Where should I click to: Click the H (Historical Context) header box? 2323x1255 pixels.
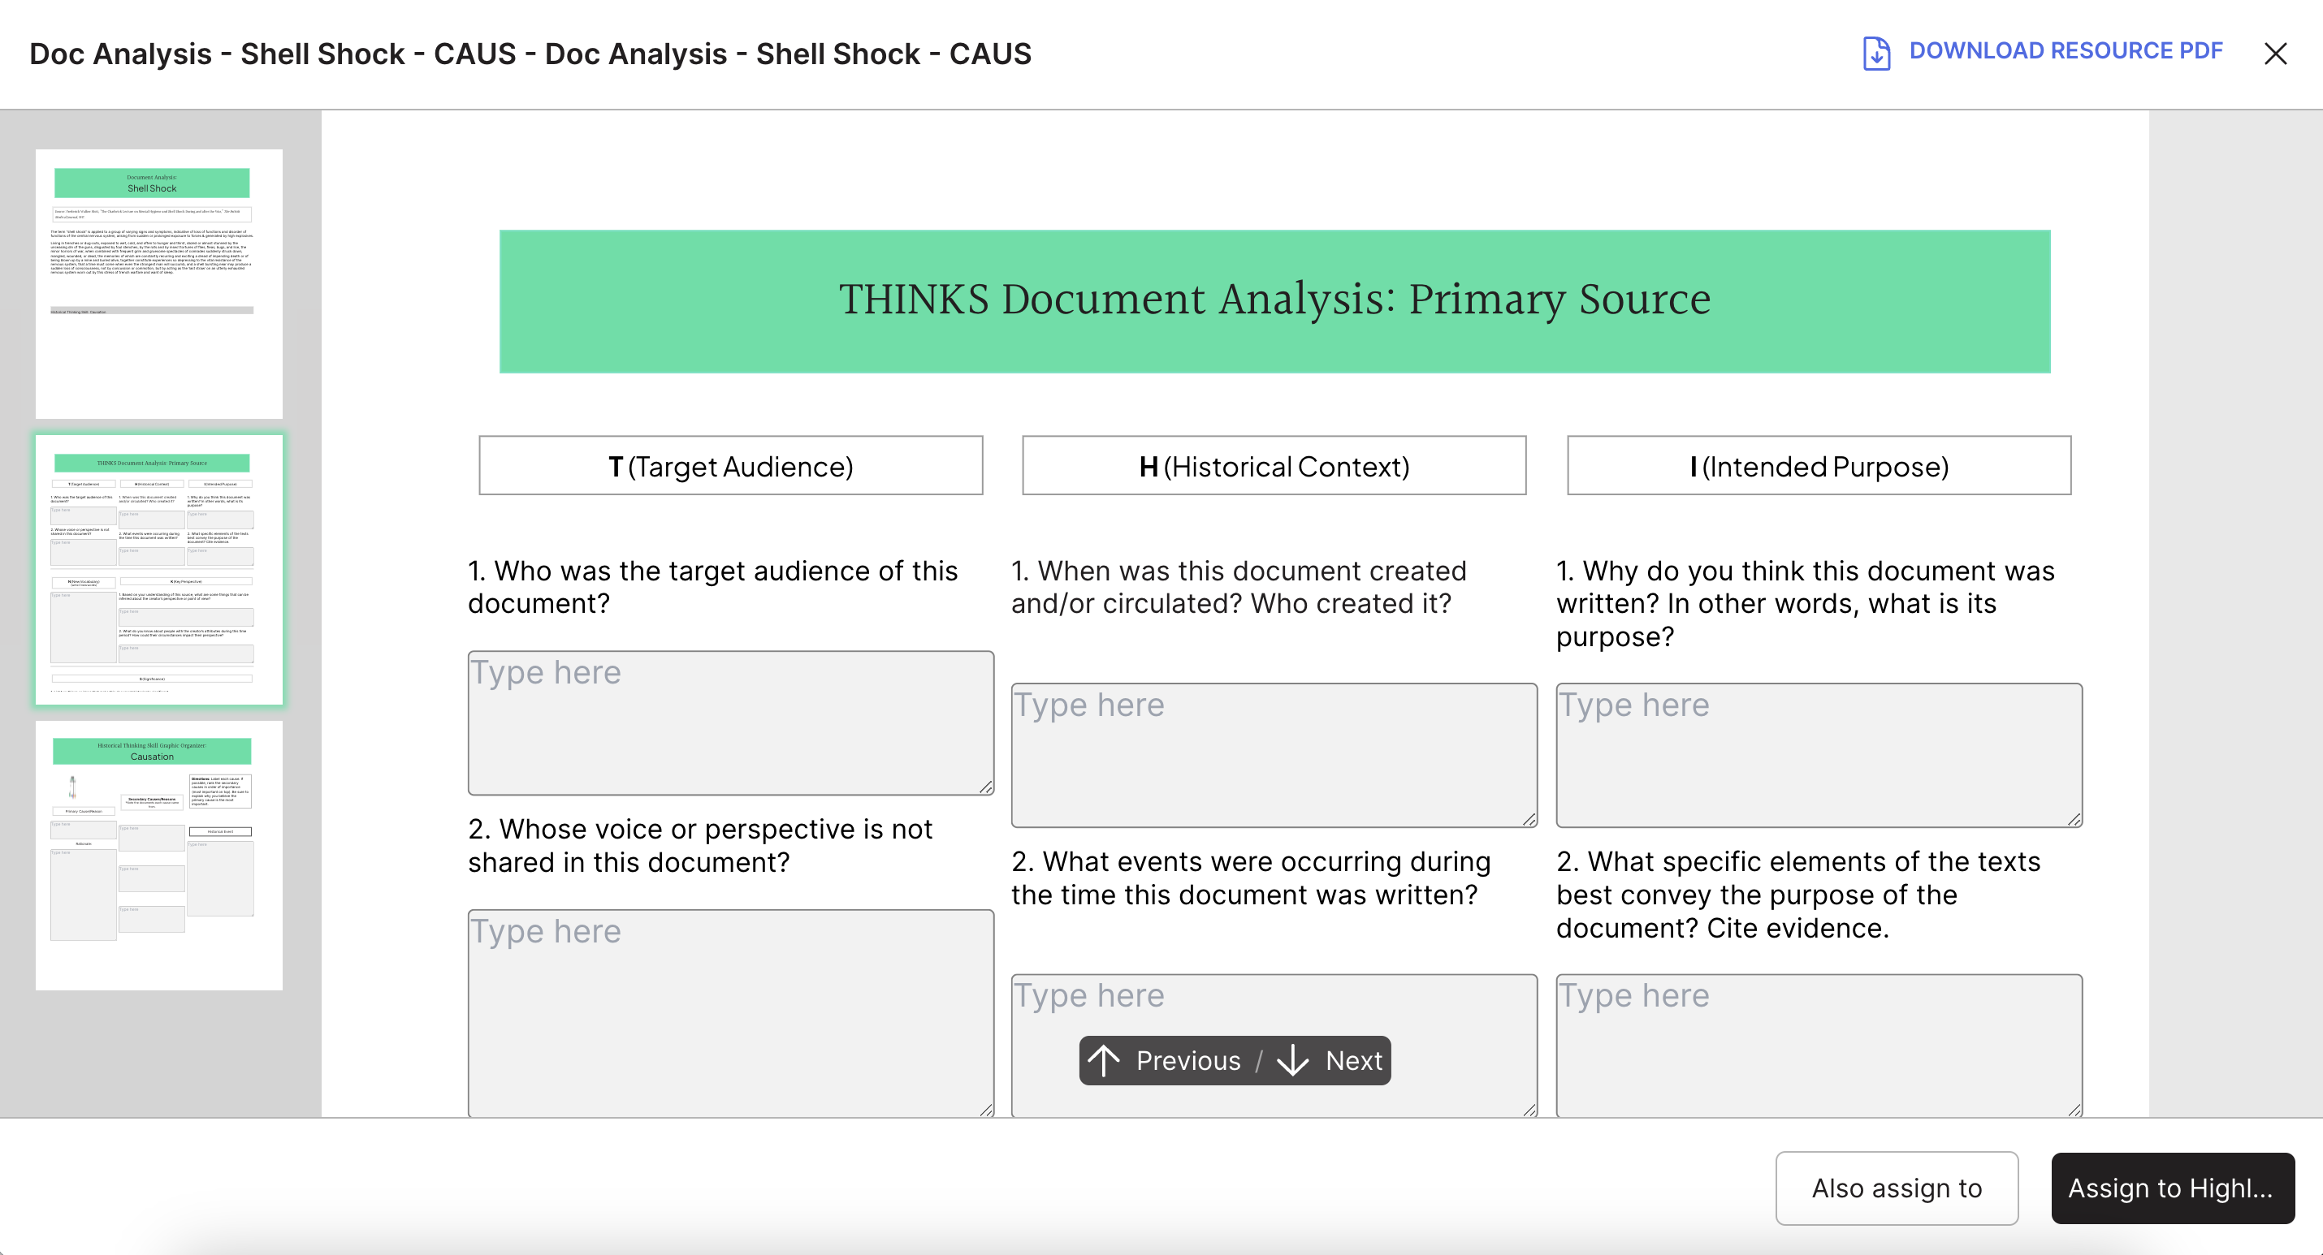click(x=1274, y=466)
